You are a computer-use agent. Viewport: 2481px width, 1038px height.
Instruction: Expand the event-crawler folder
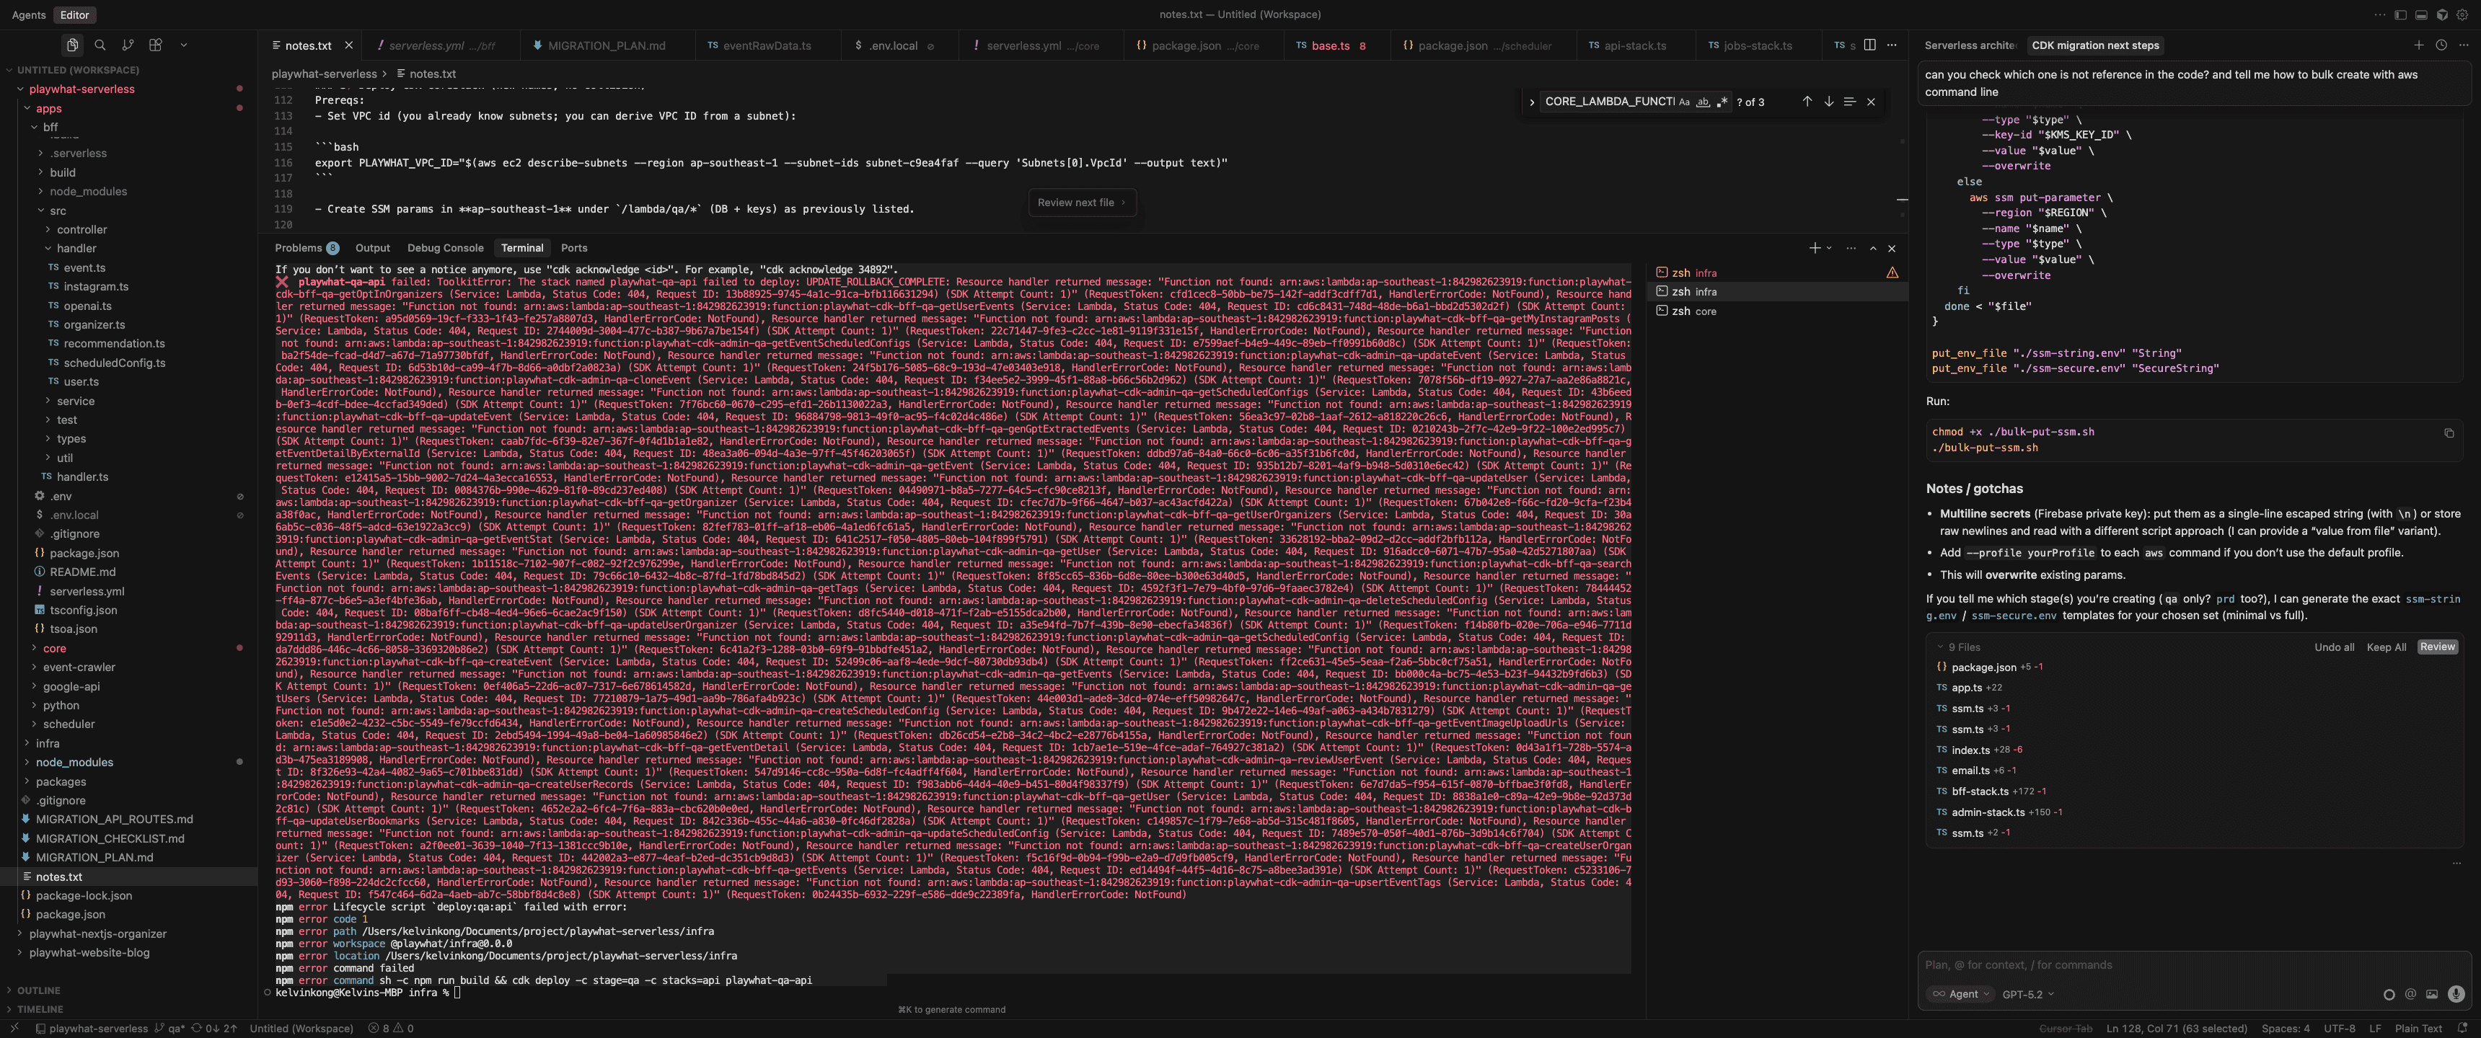pyautogui.click(x=78, y=667)
